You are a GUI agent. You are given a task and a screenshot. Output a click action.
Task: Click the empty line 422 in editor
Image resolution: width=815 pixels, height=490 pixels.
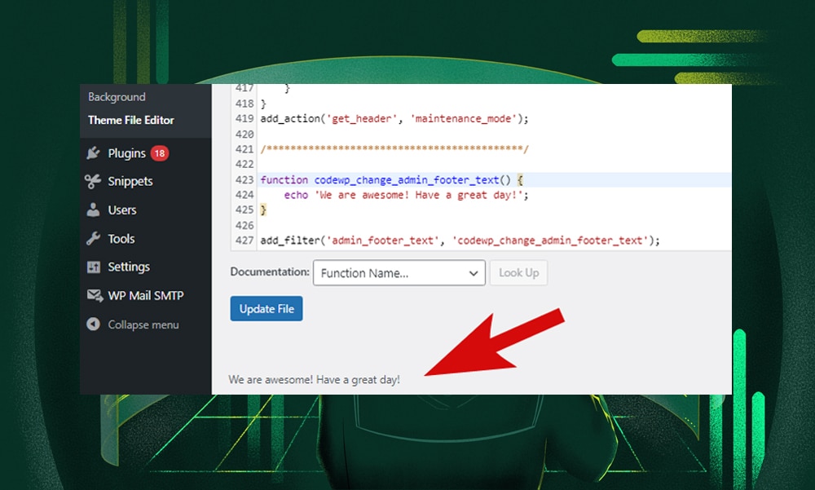[x=407, y=164]
